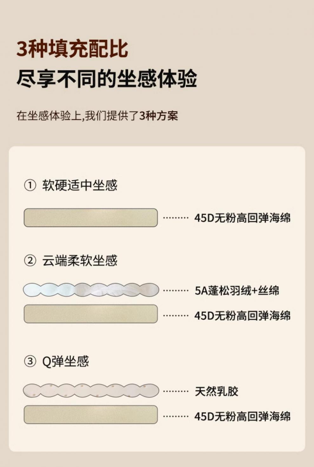The height and width of the screenshot is (467, 314).
Task: Click the 5A蓬松羽绒+丝绵 label
Action: [x=237, y=291]
